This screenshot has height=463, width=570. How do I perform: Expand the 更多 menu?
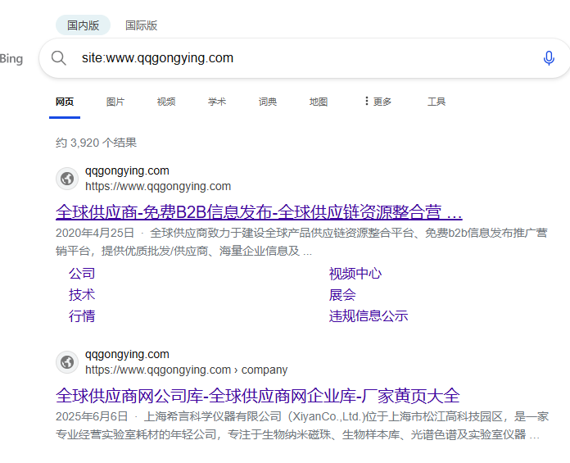click(x=378, y=102)
